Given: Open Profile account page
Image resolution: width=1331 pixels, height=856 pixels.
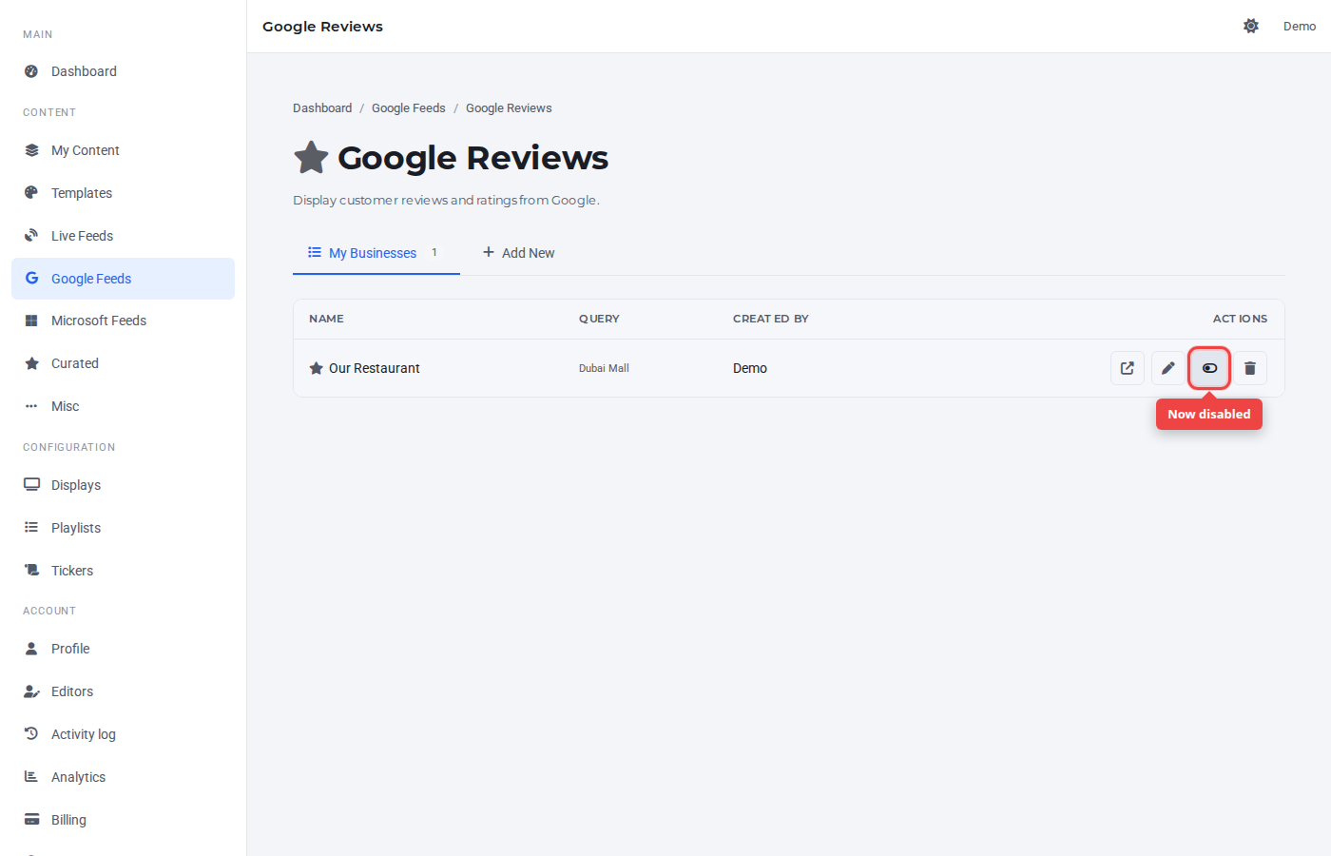Looking at the screenshot, I should click(123, 649).
